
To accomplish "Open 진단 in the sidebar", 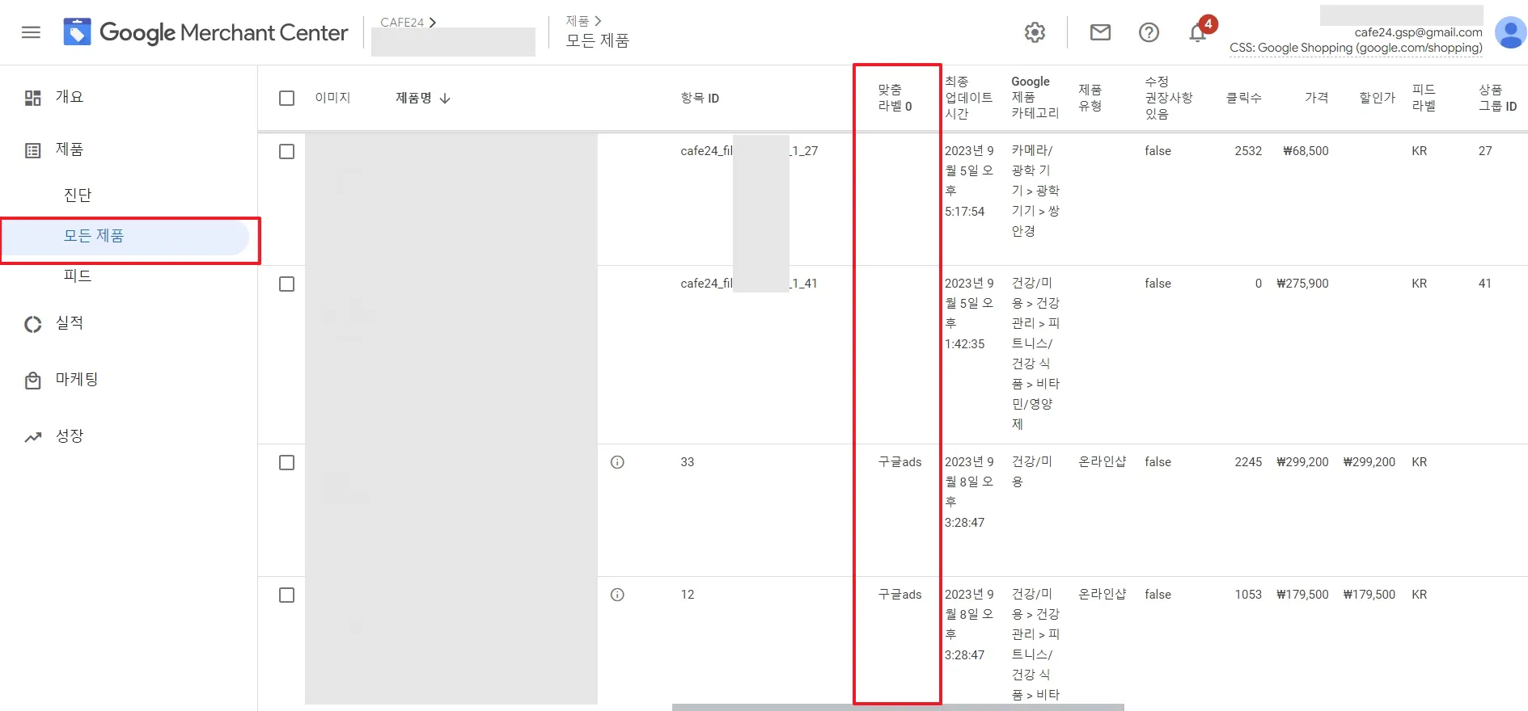I will [78, 195].
